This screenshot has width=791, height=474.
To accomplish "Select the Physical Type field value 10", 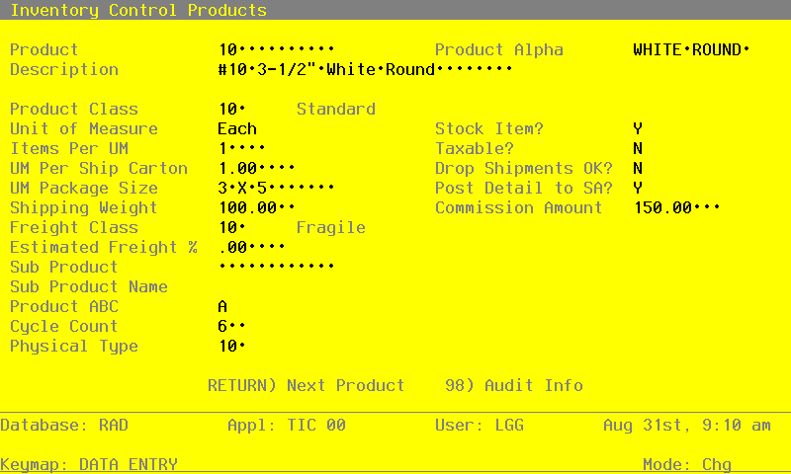I will (231, 346).
